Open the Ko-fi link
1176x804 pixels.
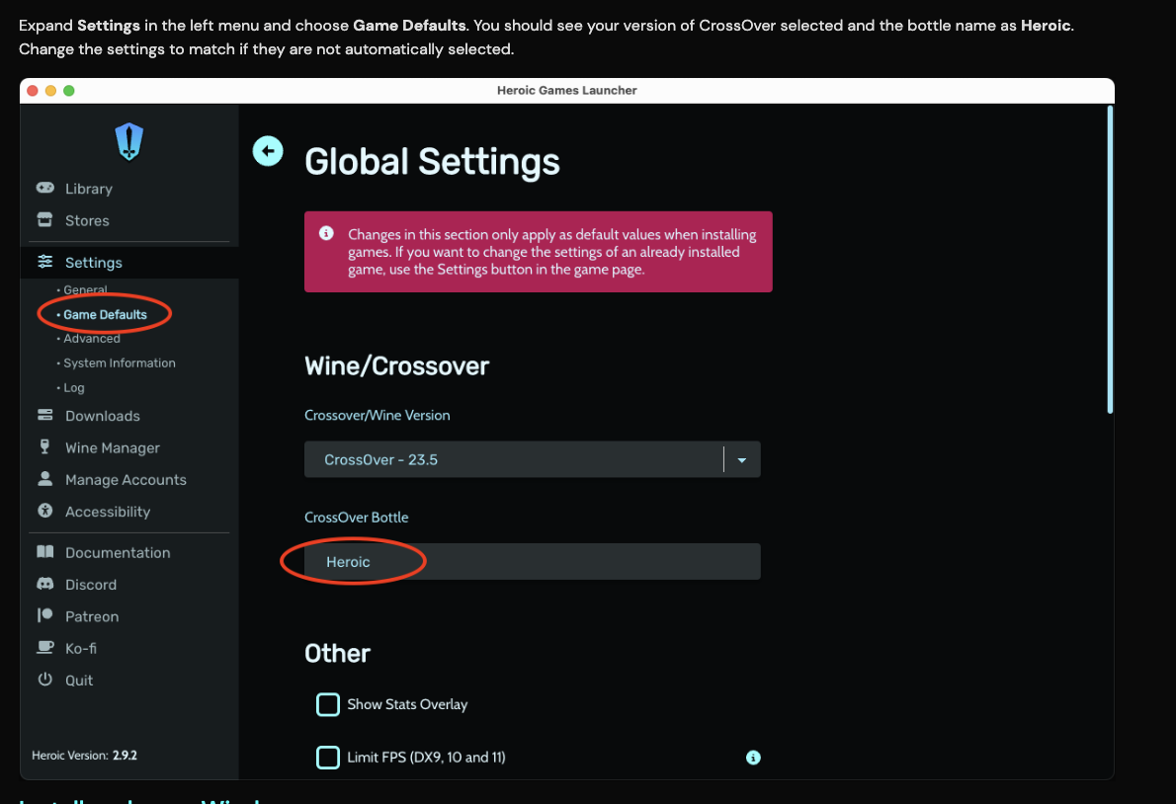pyautogui.click(x=80, y=648)
